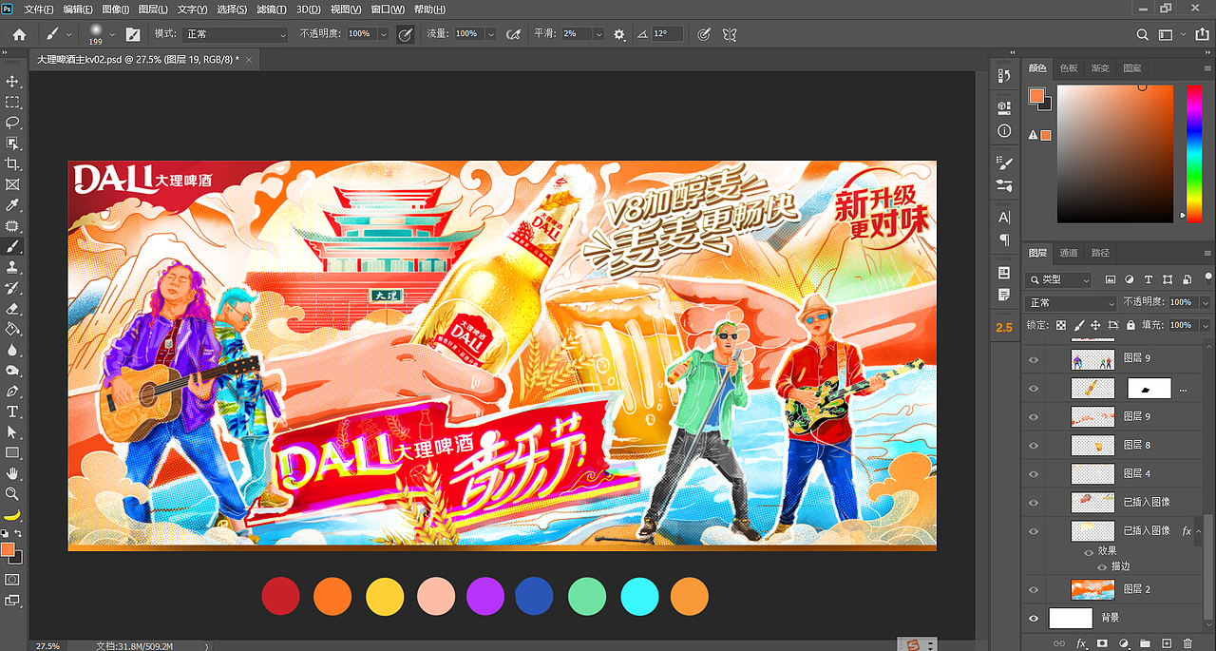Select the Lasso tool
The image size is (1216, 651).
pos(13,123)
